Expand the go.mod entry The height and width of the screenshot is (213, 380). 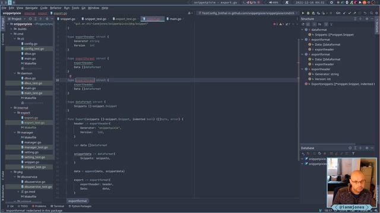coord(18,192)
